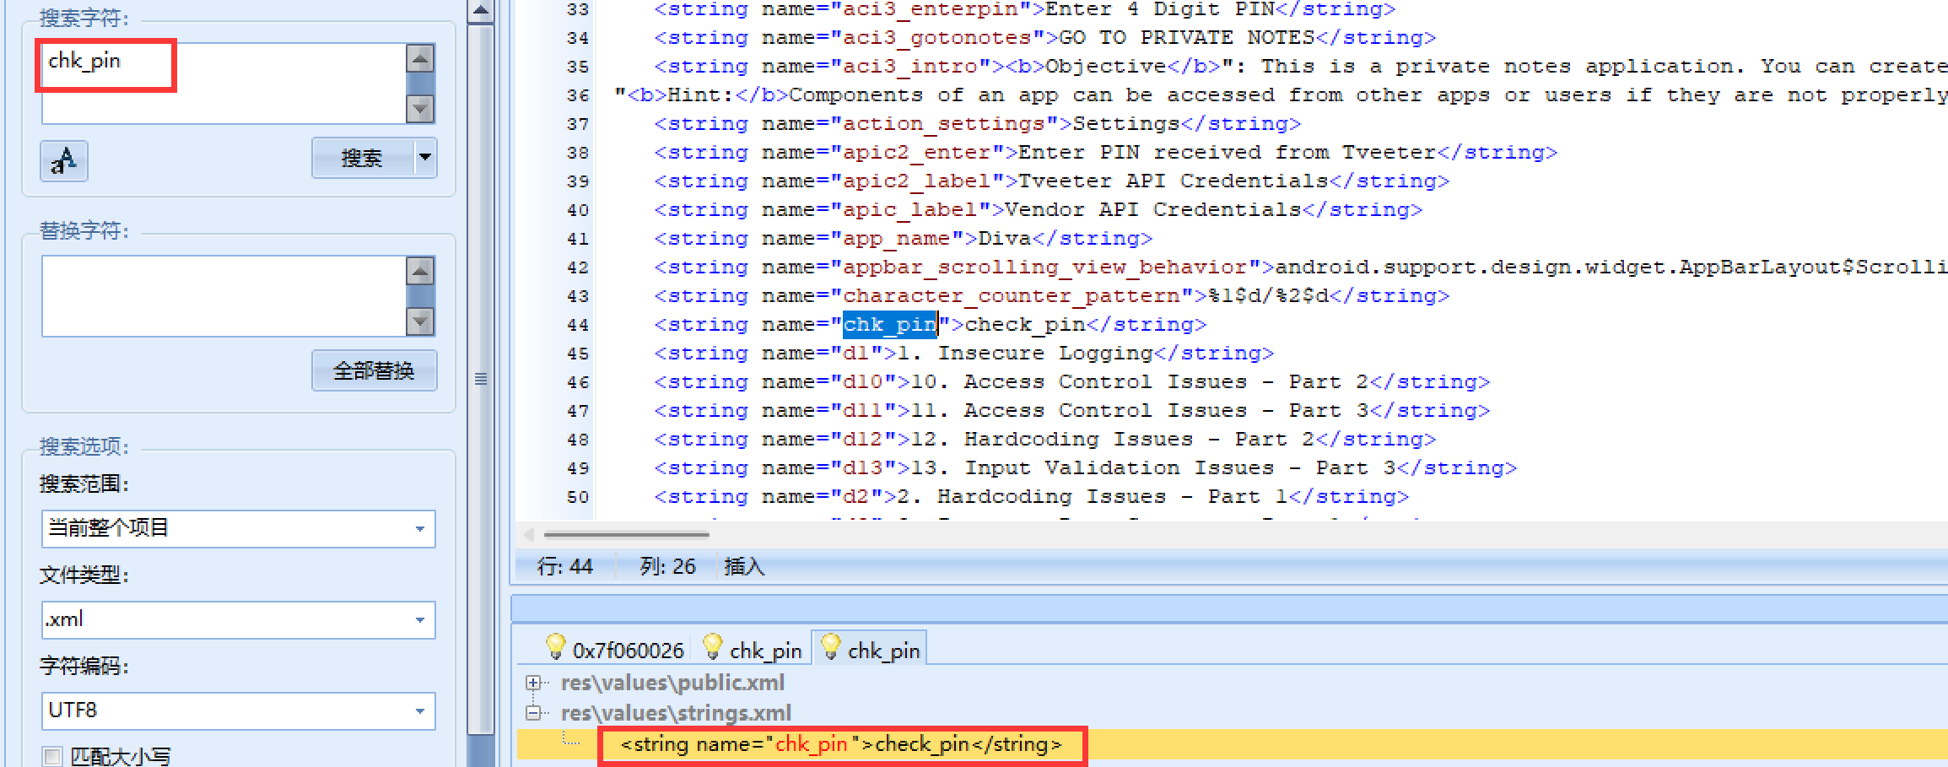Toggle the 匹配大小写 checkbox
This screenshot has width=1948, height=767.
click(x=52, y=756)
